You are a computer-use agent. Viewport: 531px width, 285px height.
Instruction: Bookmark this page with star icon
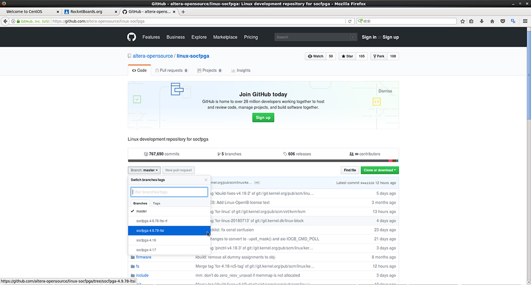(x=463, y=21)
